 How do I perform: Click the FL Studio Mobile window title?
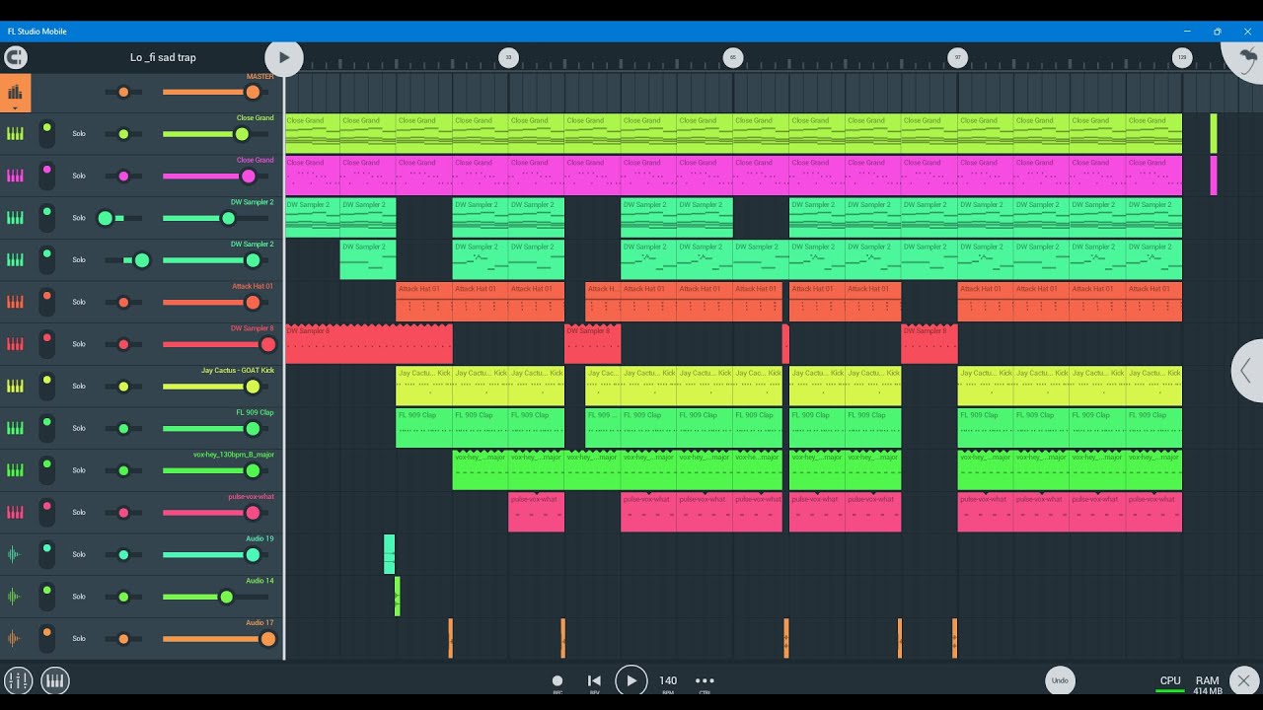click(37, 32)
